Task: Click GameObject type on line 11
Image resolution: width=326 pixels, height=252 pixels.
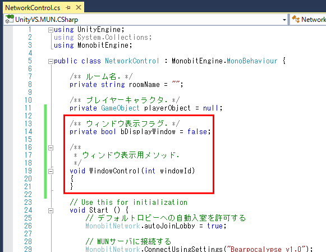Action: (120, 108)
